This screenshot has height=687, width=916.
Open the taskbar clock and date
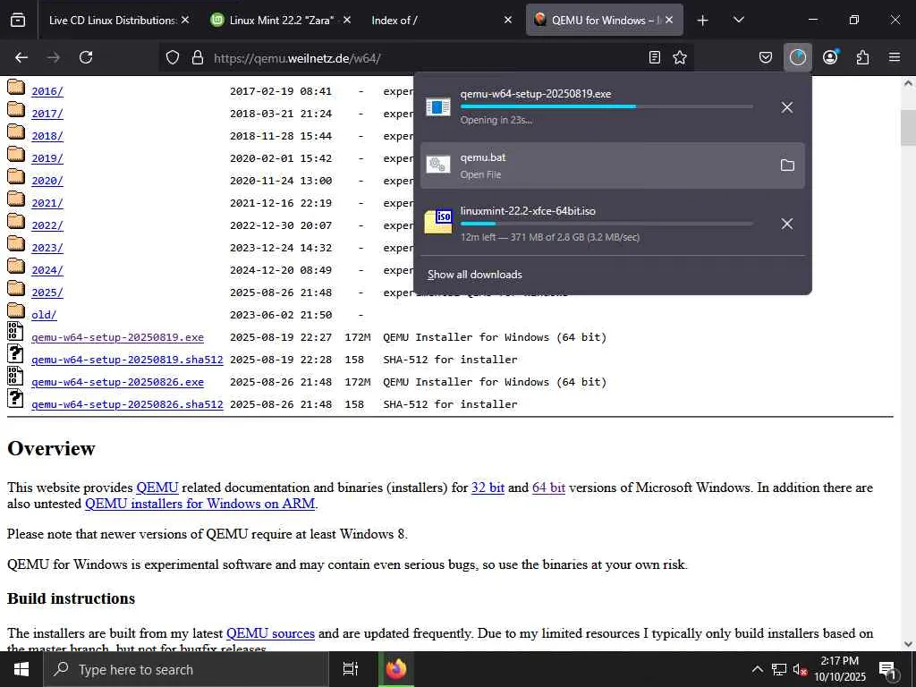[x=839, y=669]
